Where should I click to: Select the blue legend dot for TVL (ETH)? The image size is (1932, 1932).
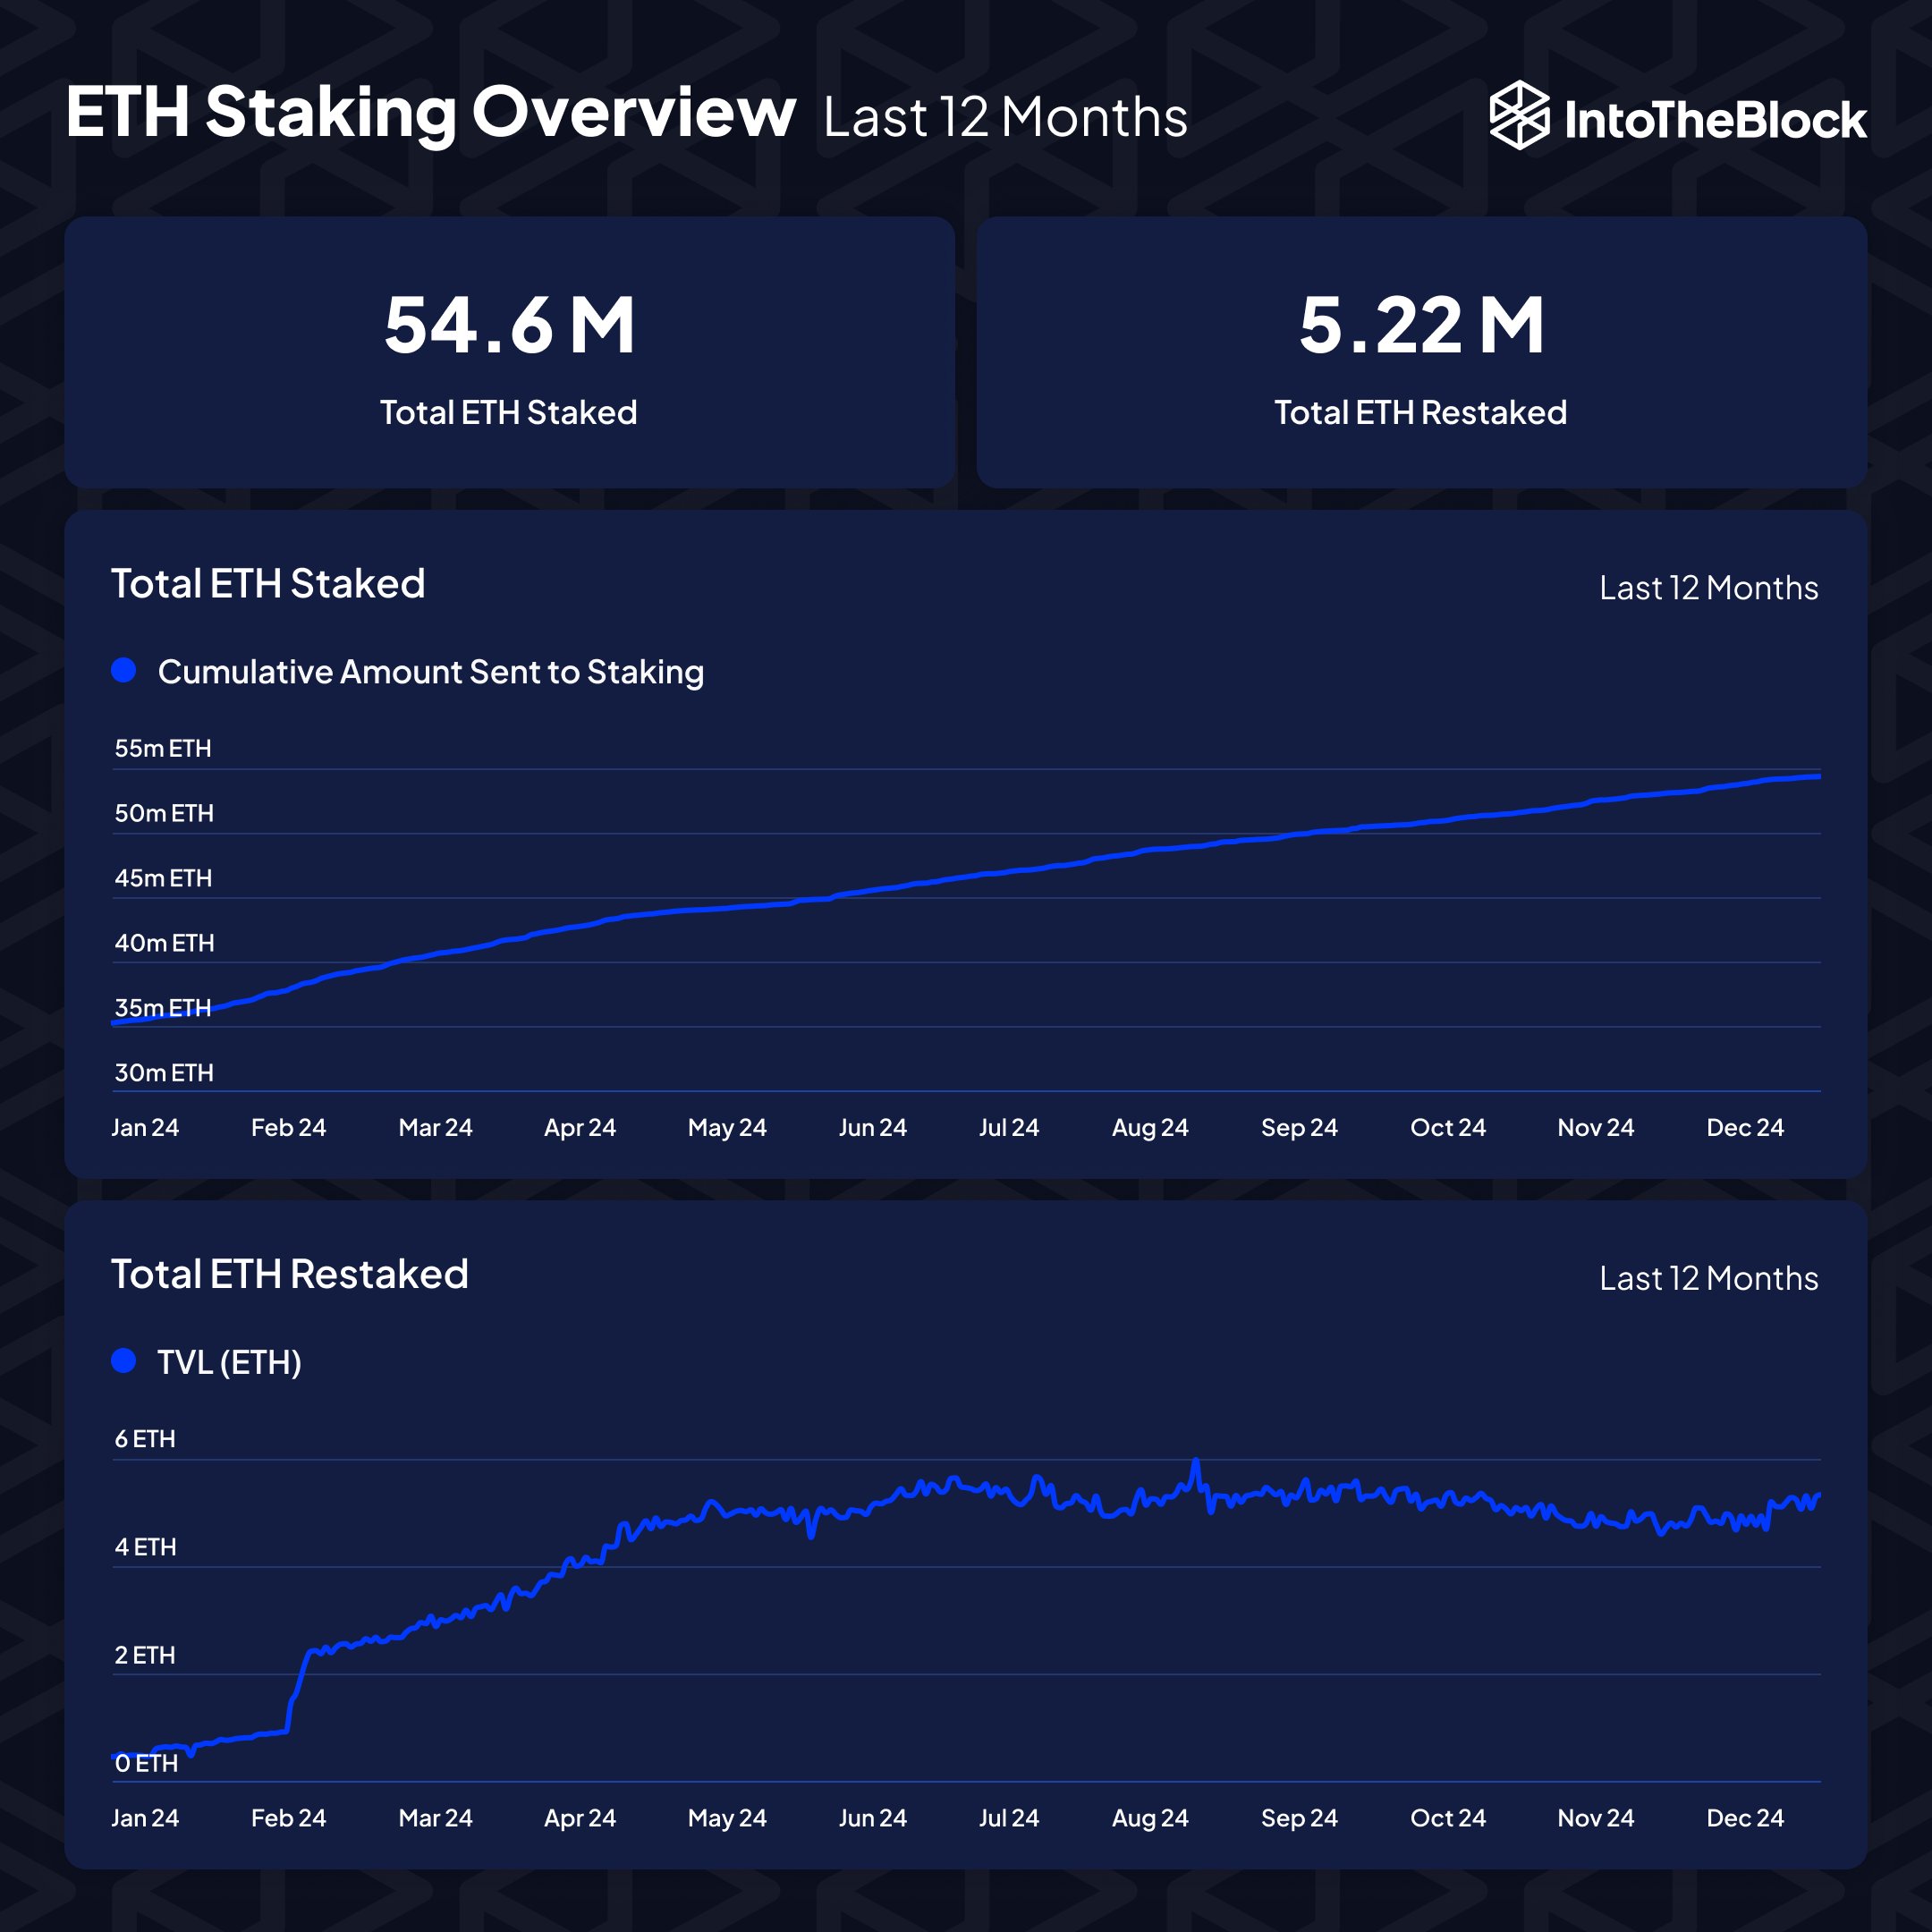(x=124, y=1361)
